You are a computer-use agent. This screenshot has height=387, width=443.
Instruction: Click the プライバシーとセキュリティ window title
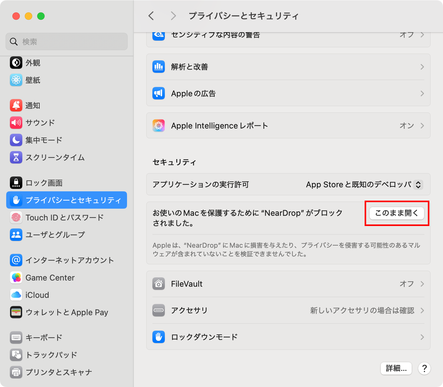[x=244, y=16]
